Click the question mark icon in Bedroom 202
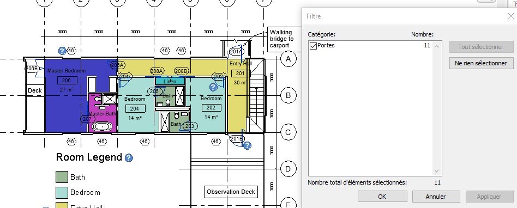The height and width of the screenshot is (208, 517). tap(213, 87)
